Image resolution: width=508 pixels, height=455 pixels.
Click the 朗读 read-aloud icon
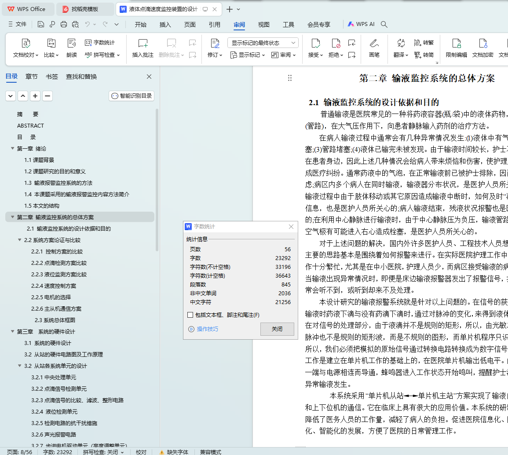coord(72,43)
